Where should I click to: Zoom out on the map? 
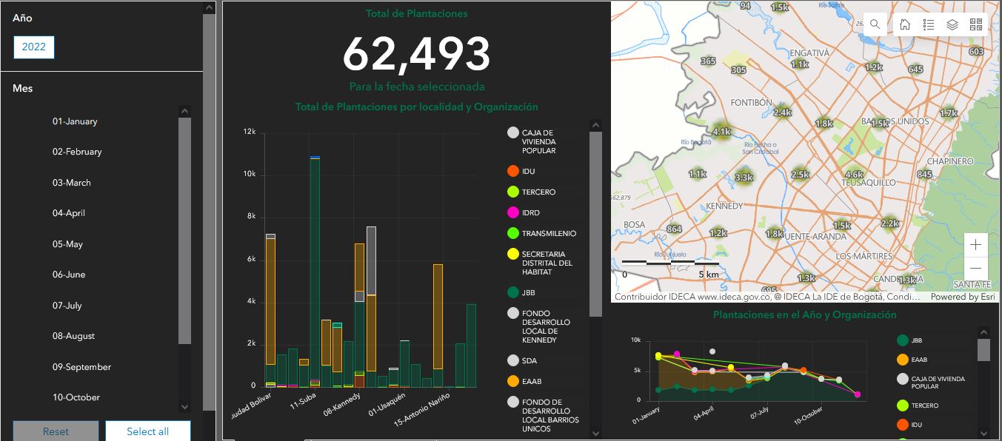coord(976,268)
